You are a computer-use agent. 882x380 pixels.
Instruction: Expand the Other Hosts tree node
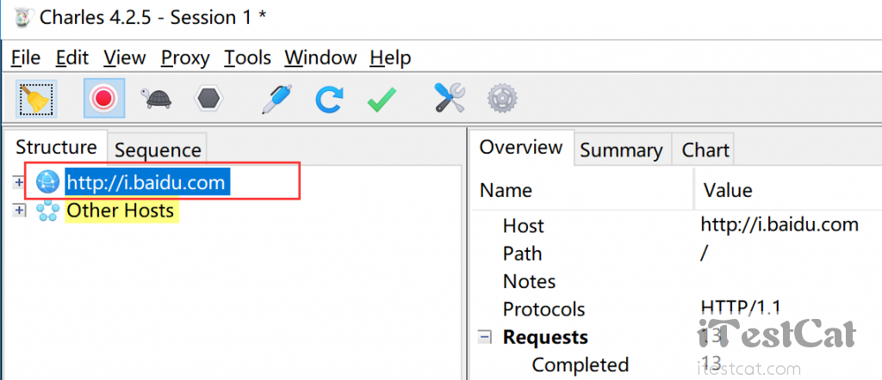(x=19, y=211)
